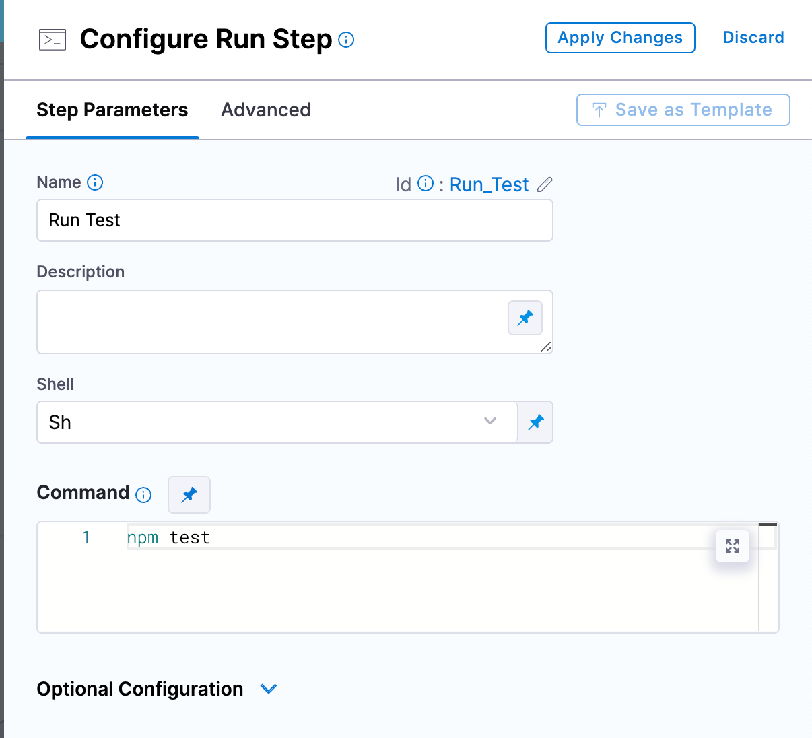Apply Changes to the run step
This screenshot has height=738, width=812.
pos(619,38)
